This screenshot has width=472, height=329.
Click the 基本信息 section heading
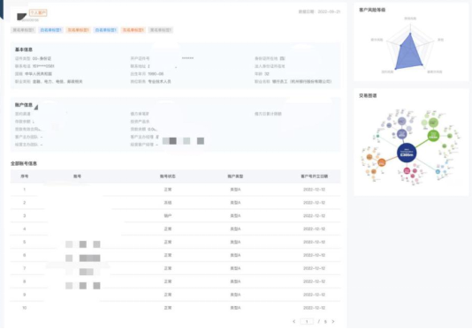[x=24, y=49]
